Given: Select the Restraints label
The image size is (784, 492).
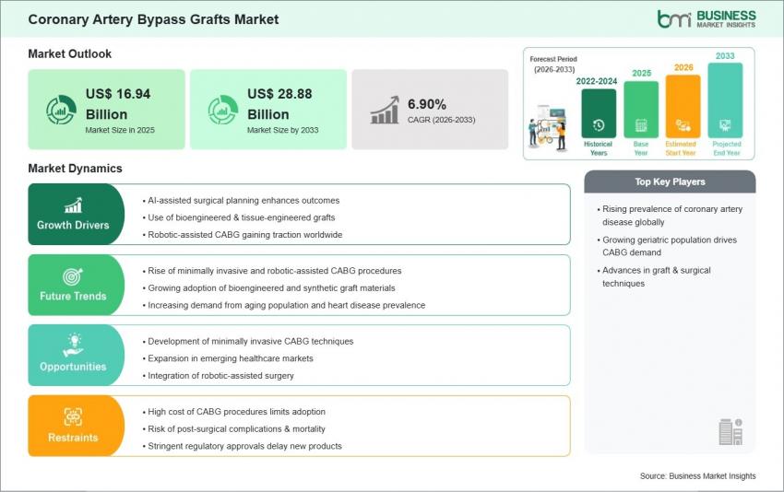Looking at the screenshot, I should pos(73,438).
